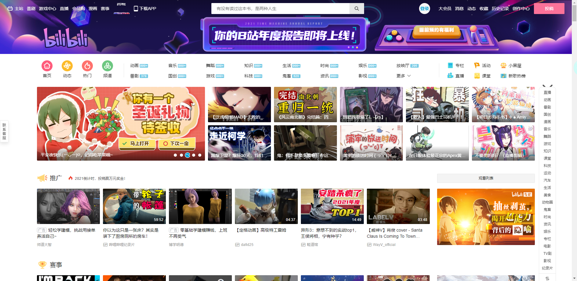The width and height of the screenshot is (577, 281).
Task: Click the 主站 TV icon
Action: tap(10, 9)
